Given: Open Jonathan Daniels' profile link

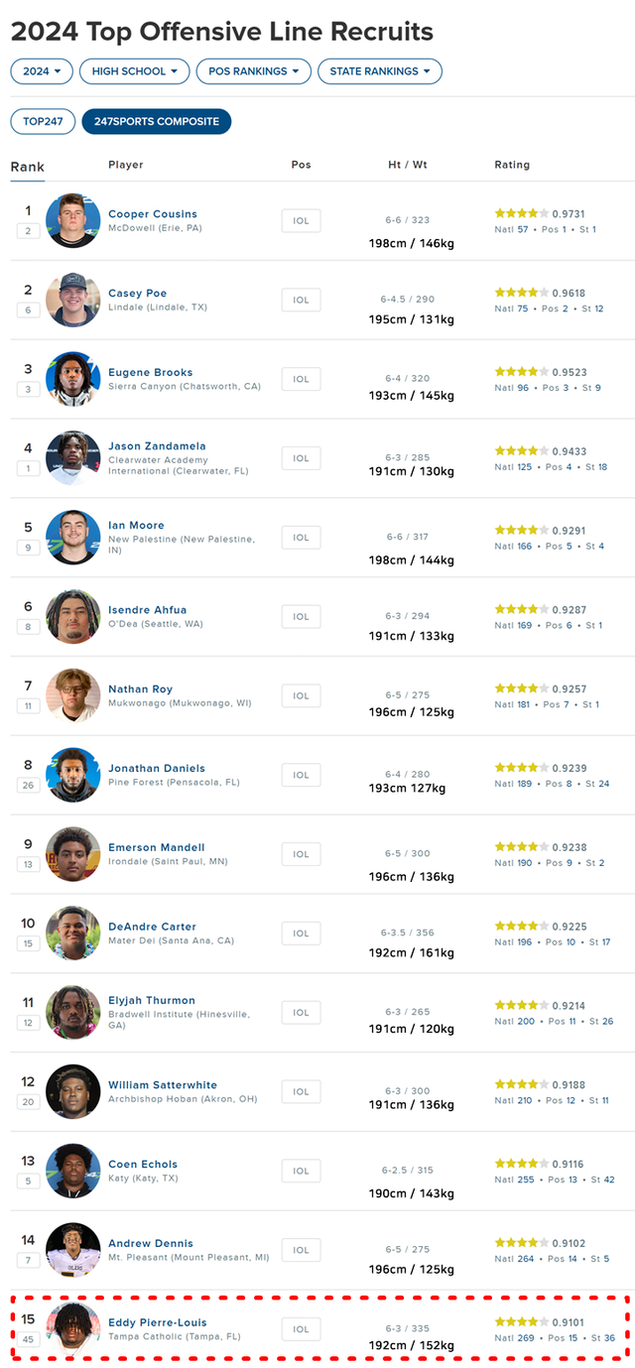Looking at the screenshot, I should pos(157,768).
